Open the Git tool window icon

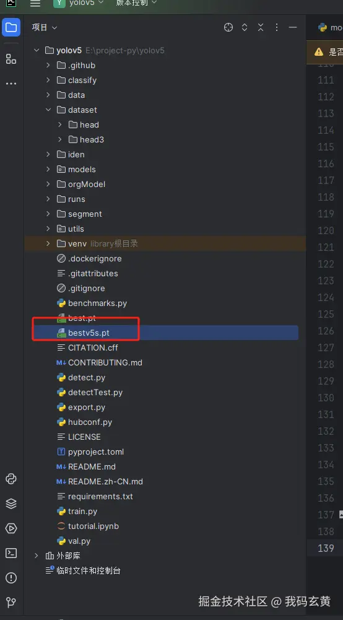click(x=11, y=602)
